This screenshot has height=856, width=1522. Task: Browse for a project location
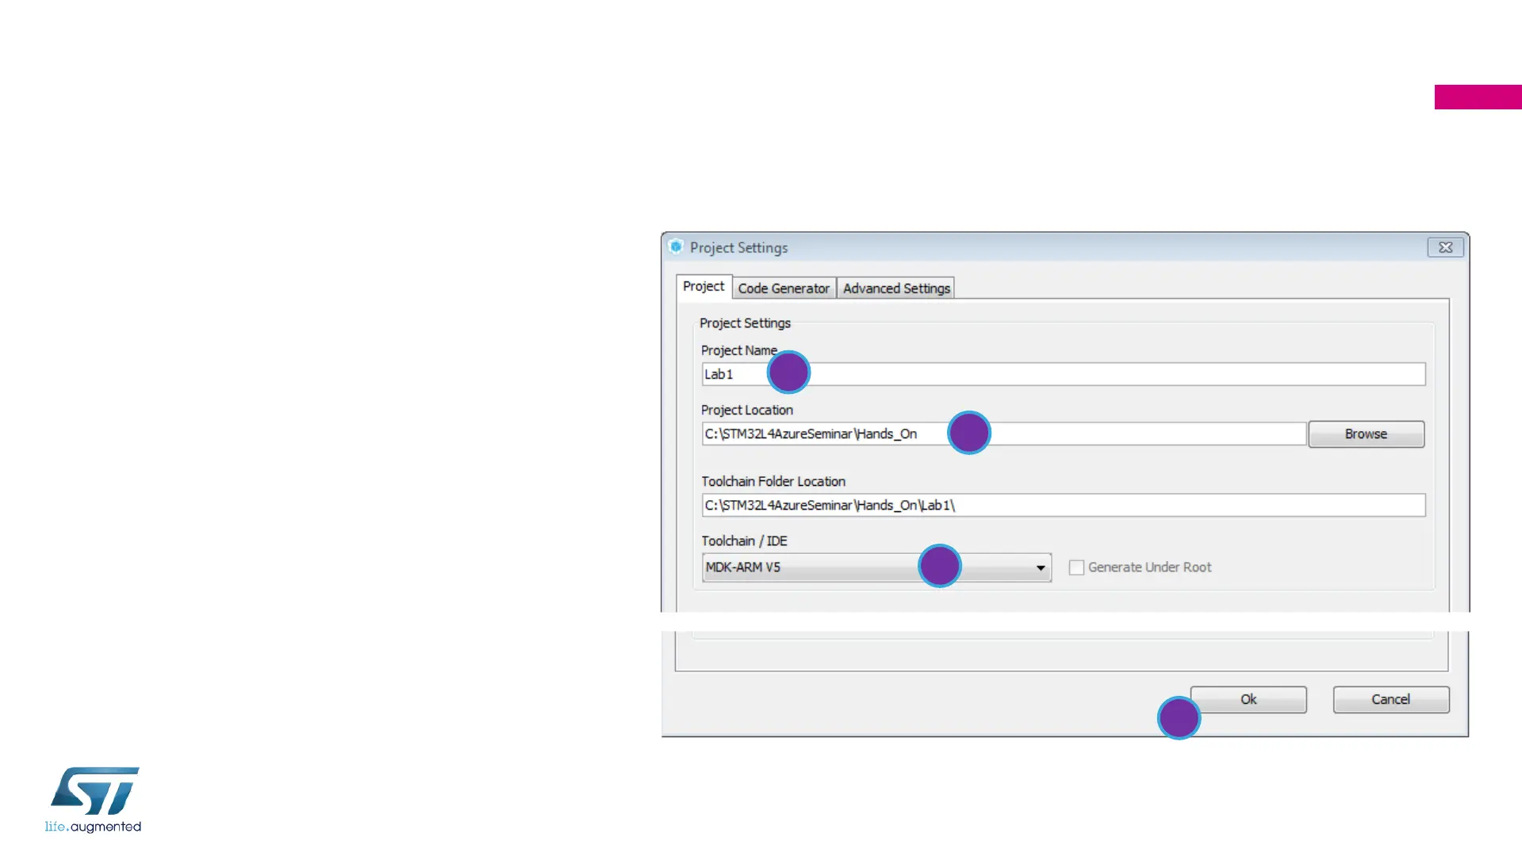(x=1366, y=434)
